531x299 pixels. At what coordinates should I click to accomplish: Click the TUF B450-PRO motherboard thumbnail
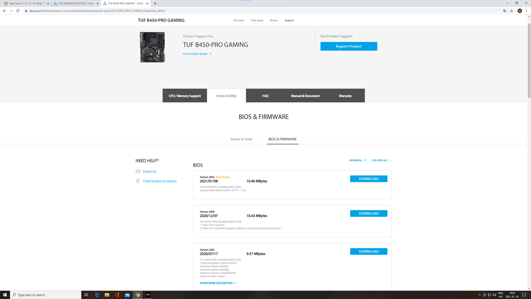pyautogui.click(x=153, y=47)
